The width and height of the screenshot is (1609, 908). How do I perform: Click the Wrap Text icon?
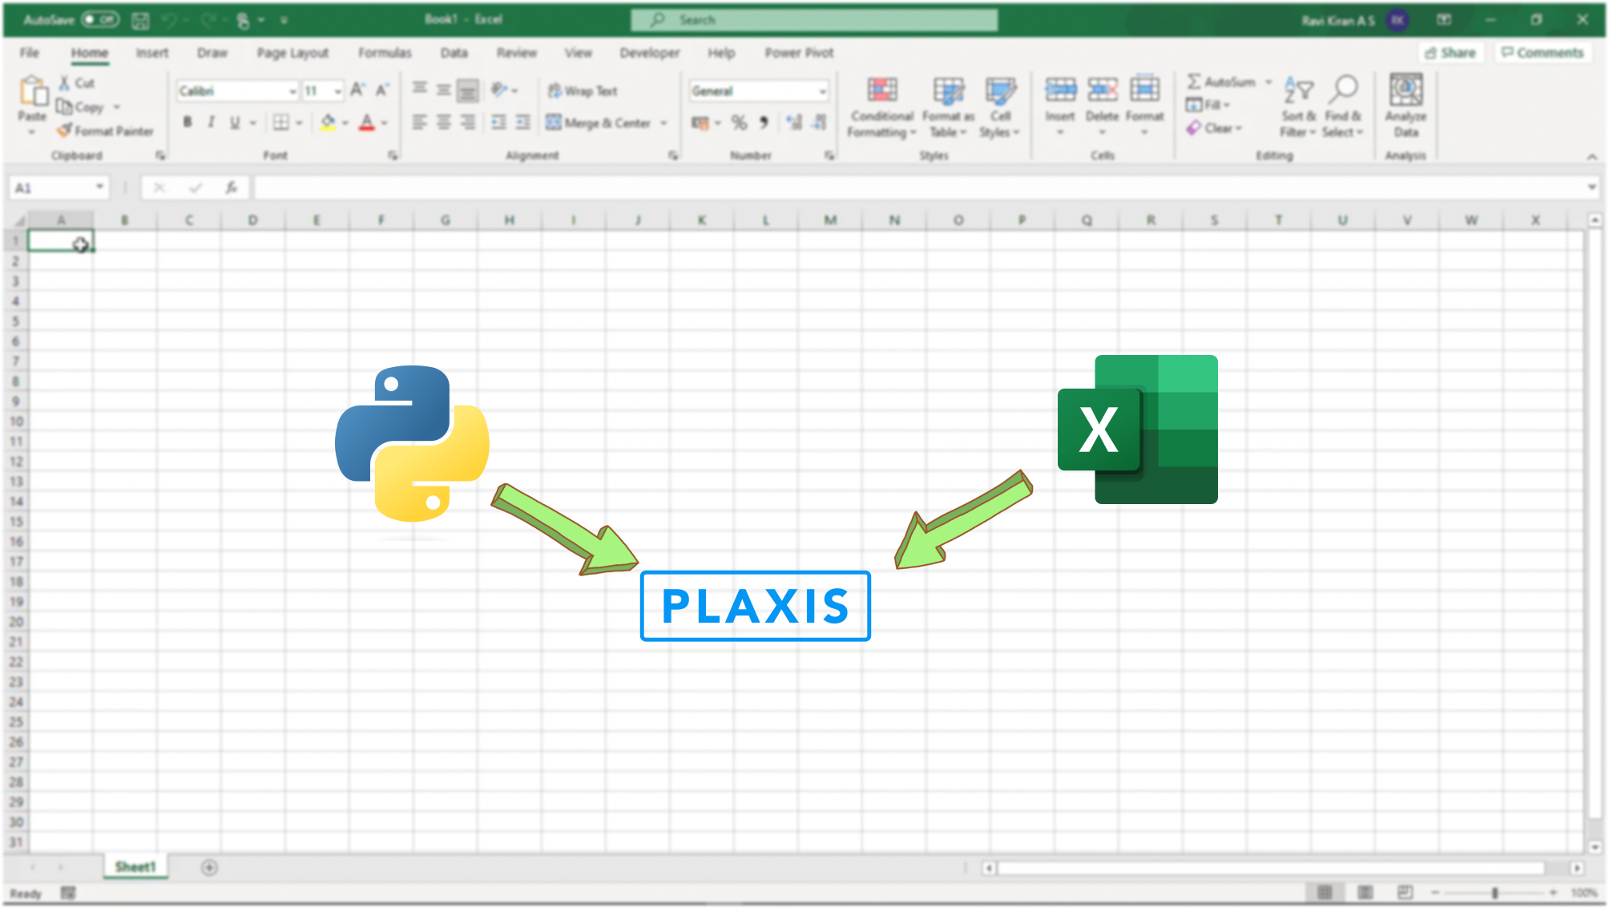[586, 91]
